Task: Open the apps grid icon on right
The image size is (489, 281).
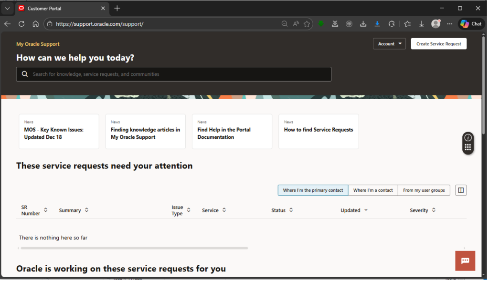Action: [468, 148]
